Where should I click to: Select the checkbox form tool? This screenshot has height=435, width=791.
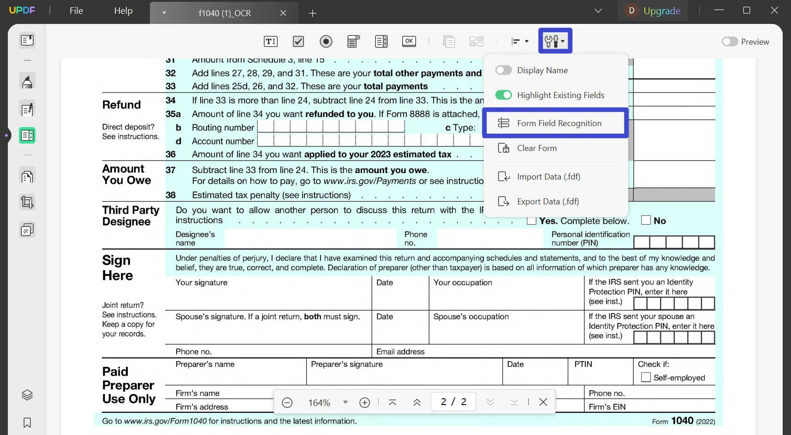pyautogui.click(x=298, y=41)
